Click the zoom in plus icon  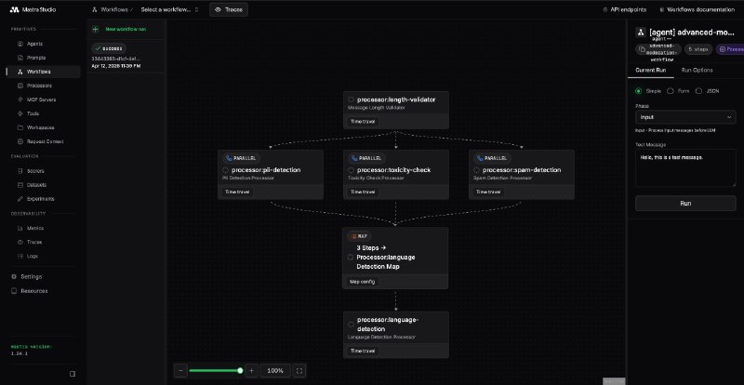point(251,370)
